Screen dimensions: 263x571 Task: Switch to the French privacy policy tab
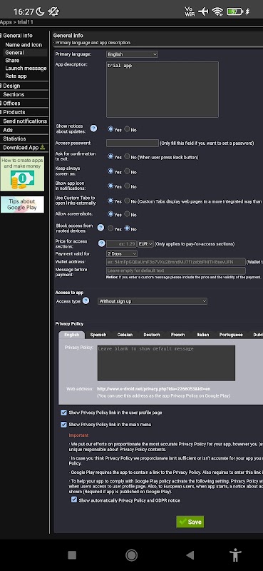tap(178, 335)
